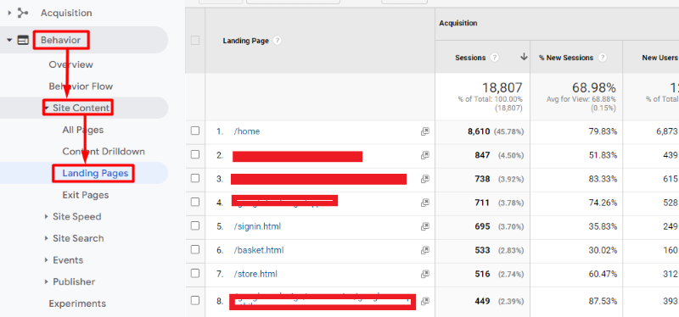The width and height of the screenshot is (679, 317).
Task: Open /basket.html row's external page icon
Action: pyautogui.click(x=425, y=250)
